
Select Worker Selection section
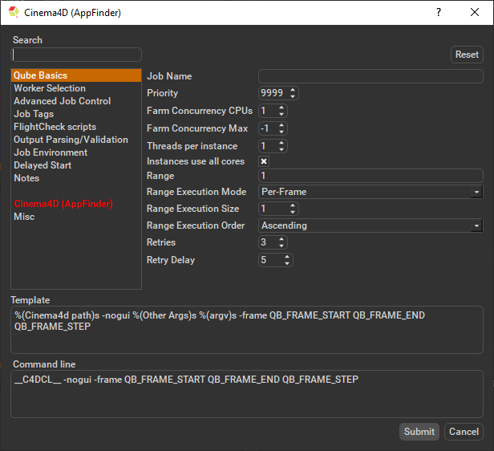pyautogui.click(x=76, y=88)
